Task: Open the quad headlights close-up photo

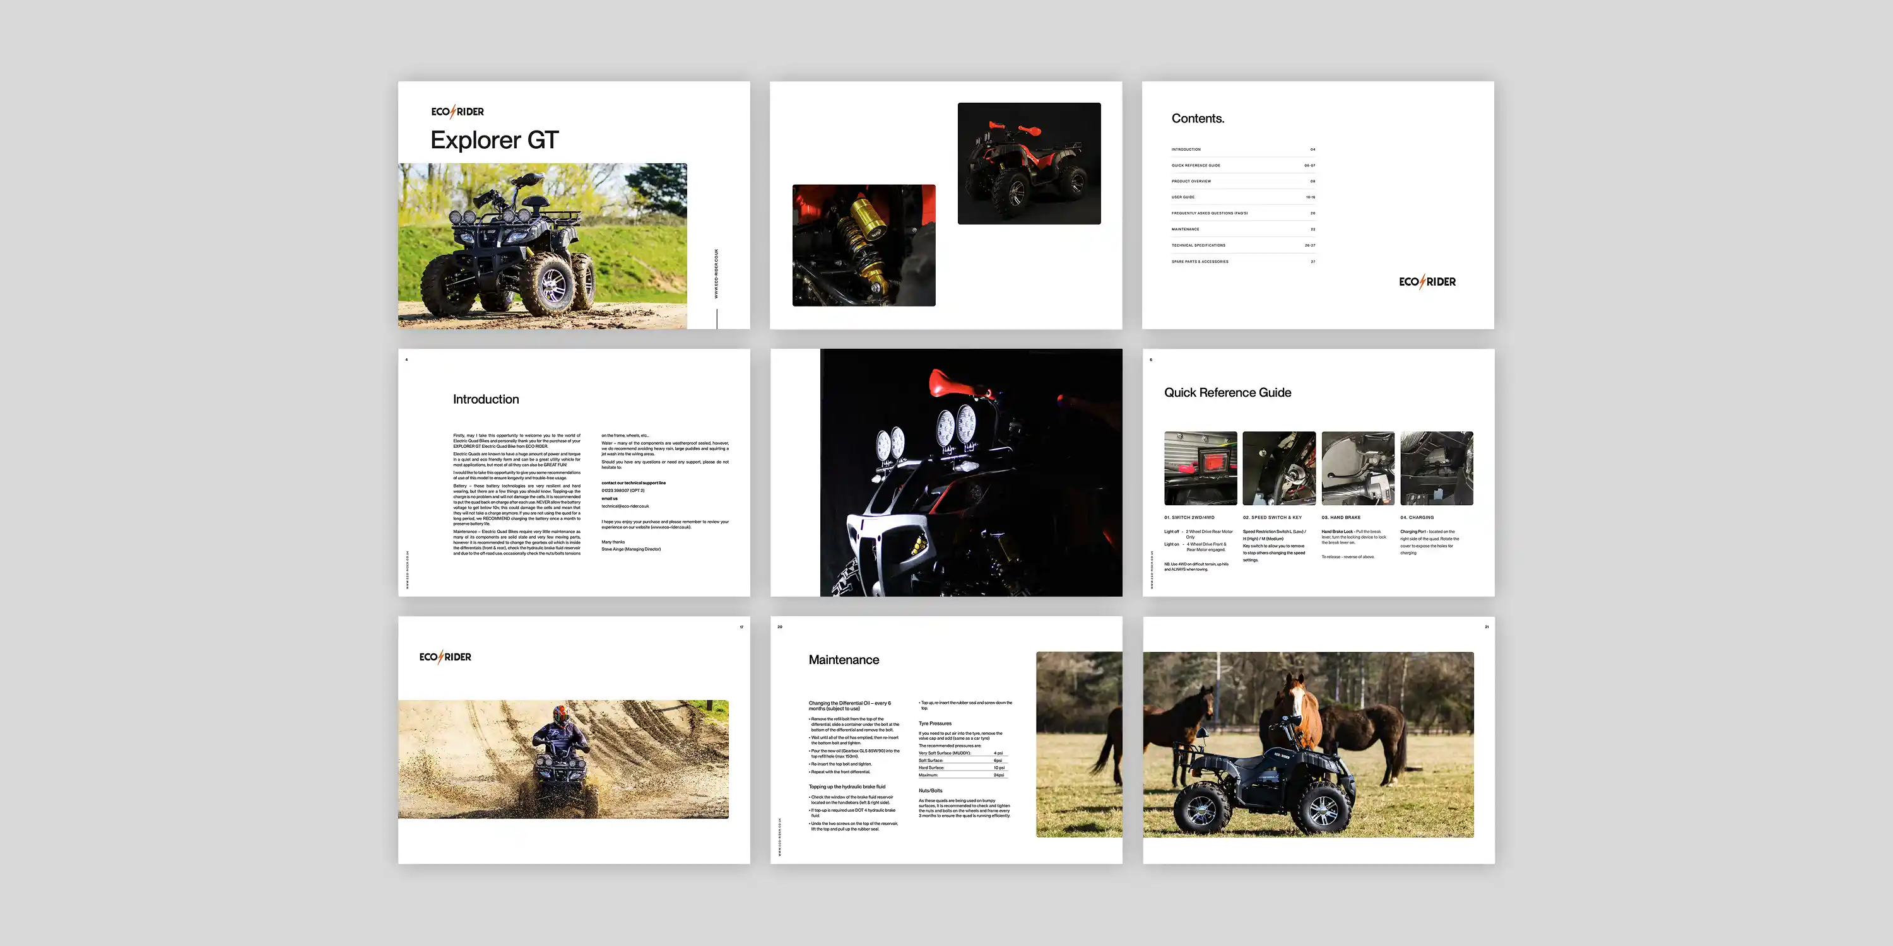Action: click(x=970, y=472)
